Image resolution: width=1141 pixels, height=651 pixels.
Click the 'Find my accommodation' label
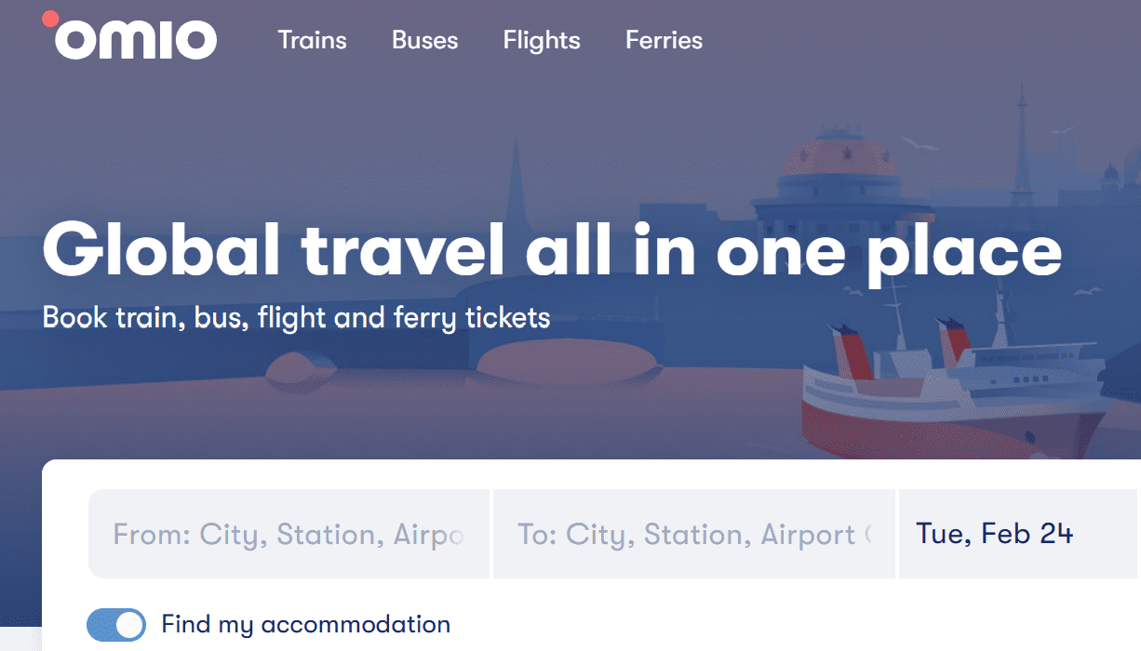(x=305, y=624)
